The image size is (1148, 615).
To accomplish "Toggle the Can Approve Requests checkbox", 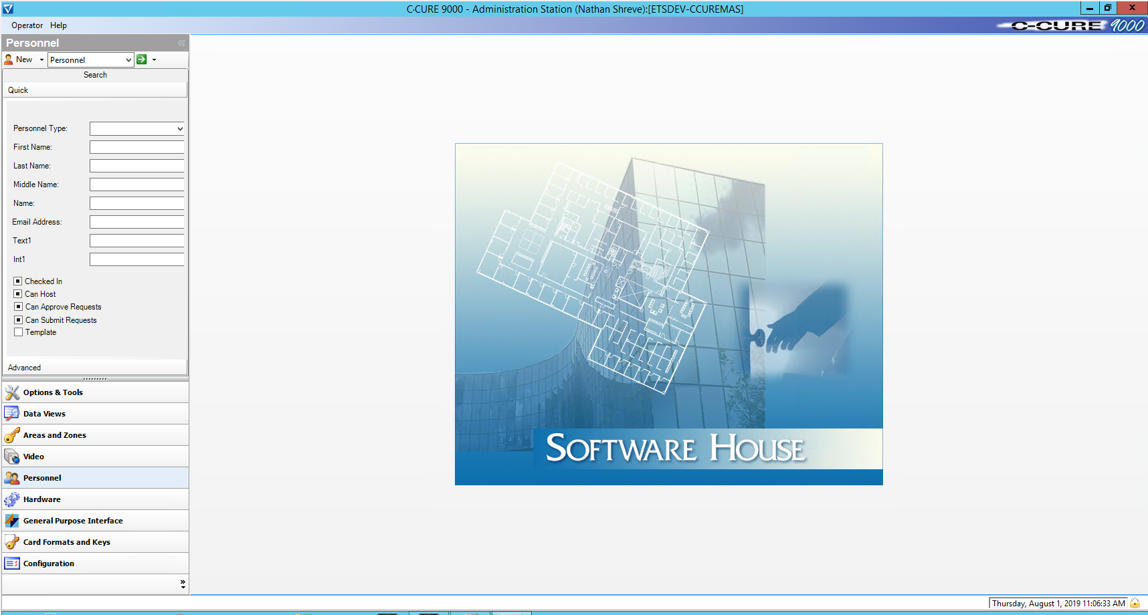I will click(x=18, y=307).
